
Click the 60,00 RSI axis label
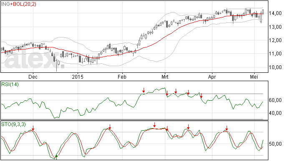point(275,100)
